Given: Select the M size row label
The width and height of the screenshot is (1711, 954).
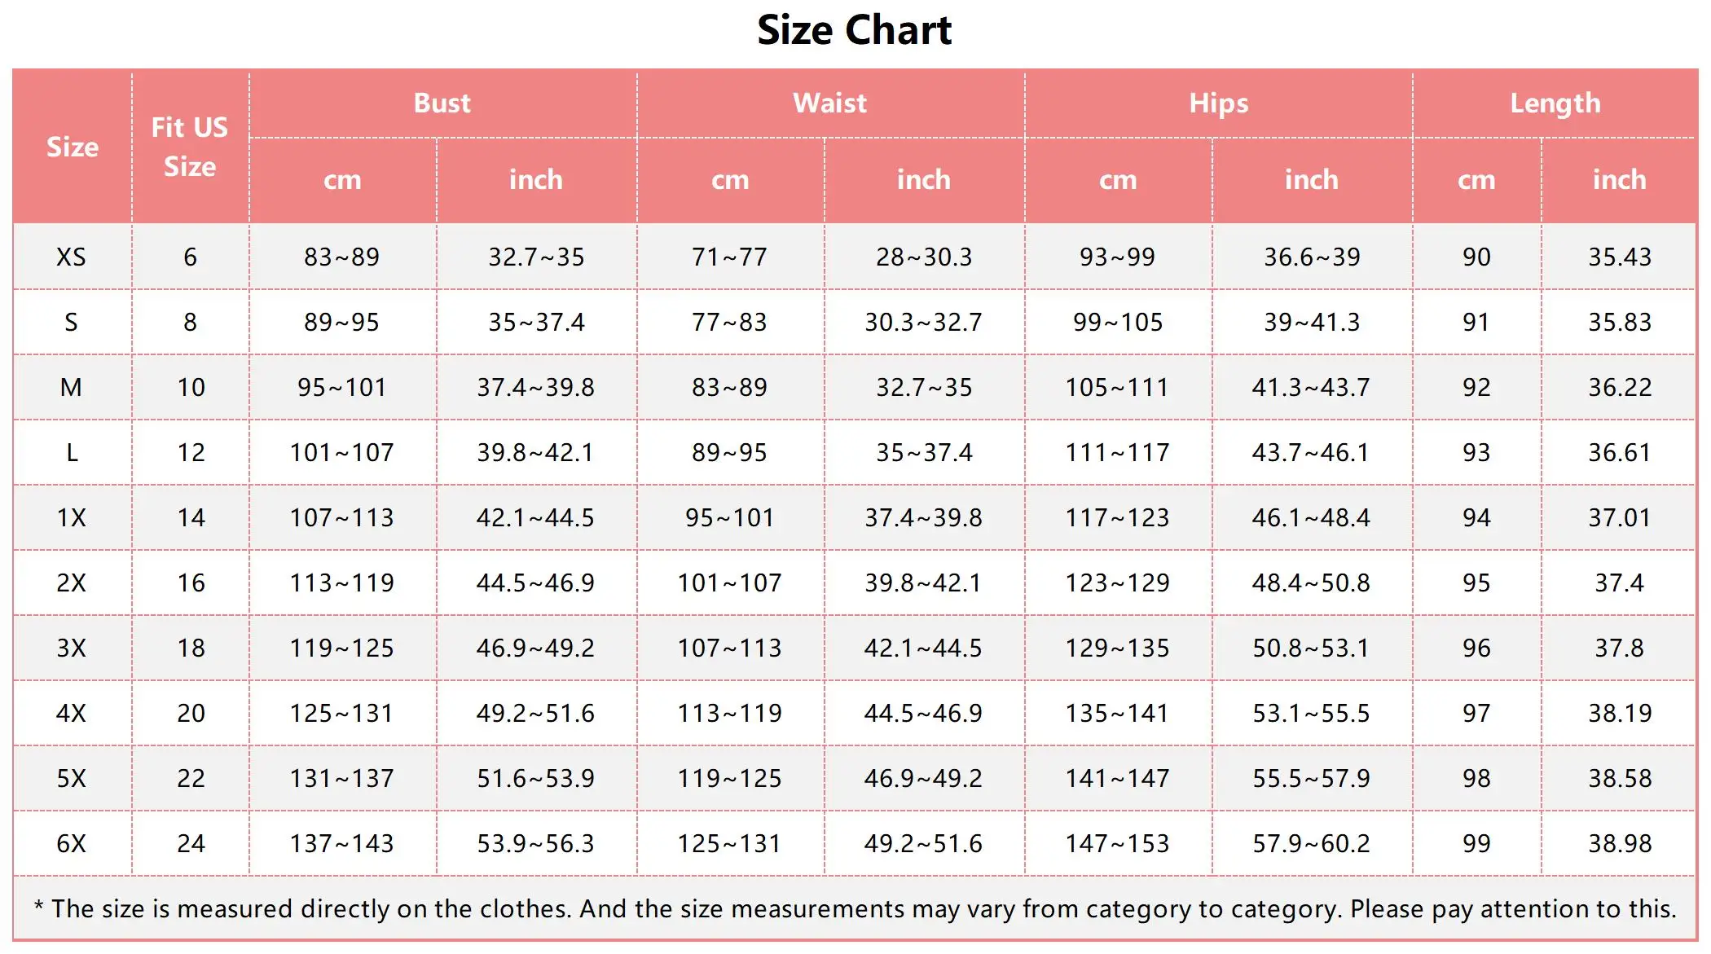Looking at the screenshot, I should tap(72, 387).
